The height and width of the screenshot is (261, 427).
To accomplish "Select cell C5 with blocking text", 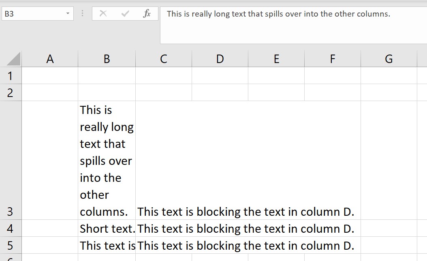I will click(163, 245).
